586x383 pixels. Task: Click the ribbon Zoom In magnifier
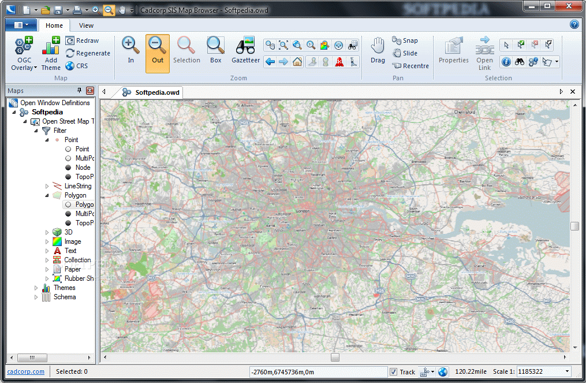point(130,45)
